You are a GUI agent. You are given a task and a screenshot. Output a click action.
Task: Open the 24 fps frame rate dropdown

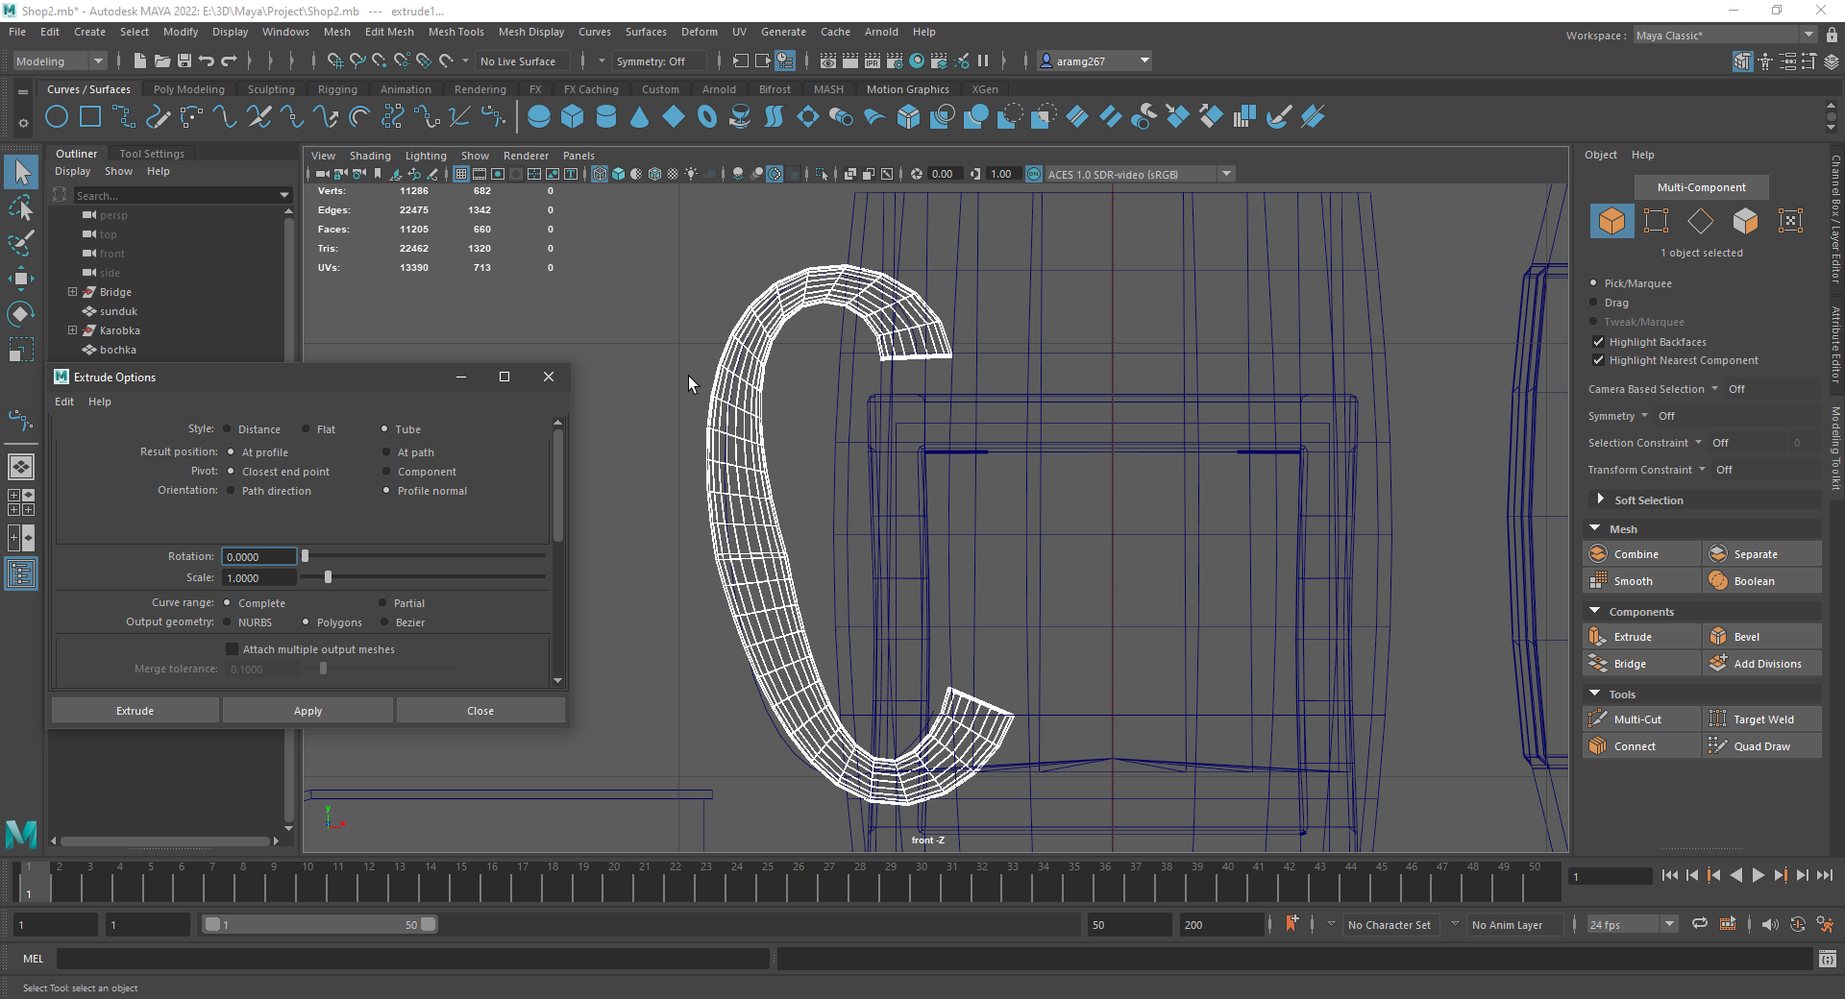click(x=1632, y=924)
